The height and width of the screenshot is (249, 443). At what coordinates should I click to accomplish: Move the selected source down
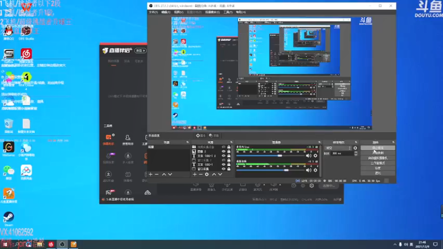coord(220,174)
